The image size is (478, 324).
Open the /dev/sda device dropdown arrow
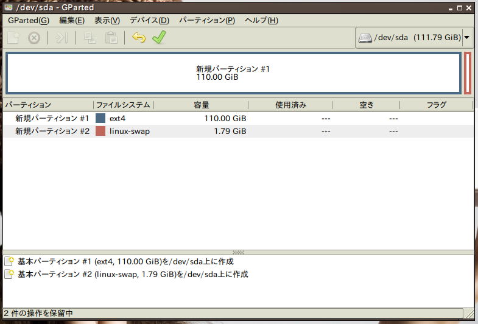click(466, 38)
